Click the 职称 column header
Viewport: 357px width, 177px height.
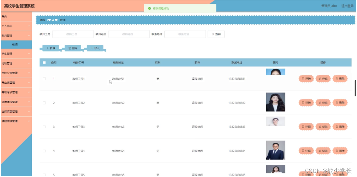[x=197, y=63]
